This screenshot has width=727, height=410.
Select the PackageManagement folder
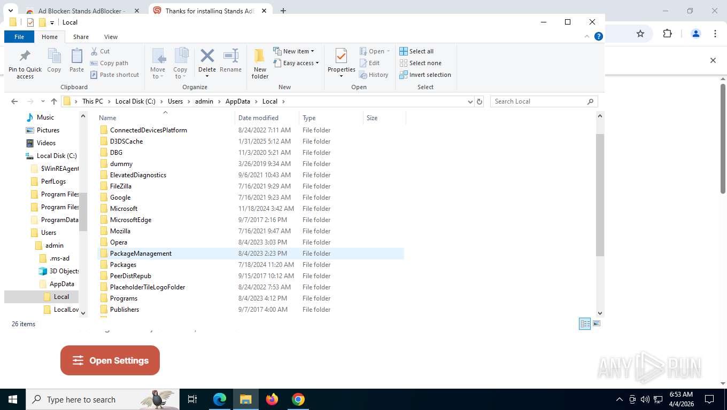(x=251, y=254)
